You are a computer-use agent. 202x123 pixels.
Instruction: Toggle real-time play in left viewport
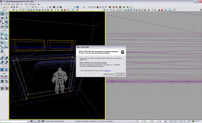[73, 10]
